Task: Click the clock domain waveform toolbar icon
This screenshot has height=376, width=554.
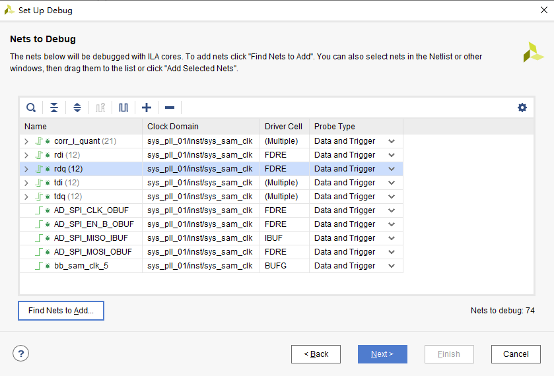Action: point(123,108)
